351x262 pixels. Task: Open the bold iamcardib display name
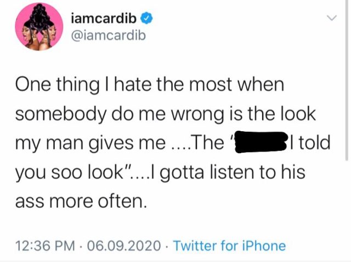click(x=104, y=19)
